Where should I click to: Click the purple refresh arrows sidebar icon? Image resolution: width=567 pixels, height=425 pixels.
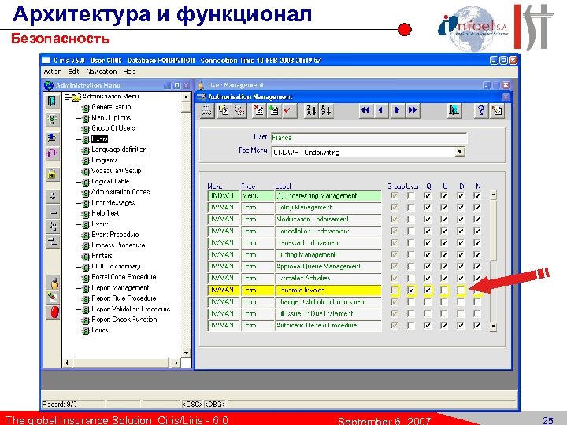pos(52,153)
